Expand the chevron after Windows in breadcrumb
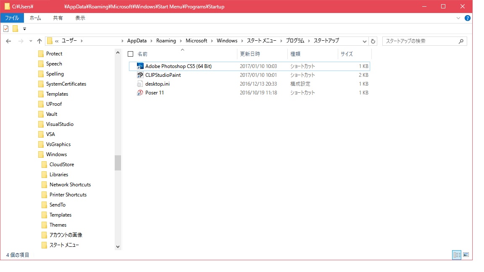Image resolution: width=484 pixels, height=272 pixels. 242,41
